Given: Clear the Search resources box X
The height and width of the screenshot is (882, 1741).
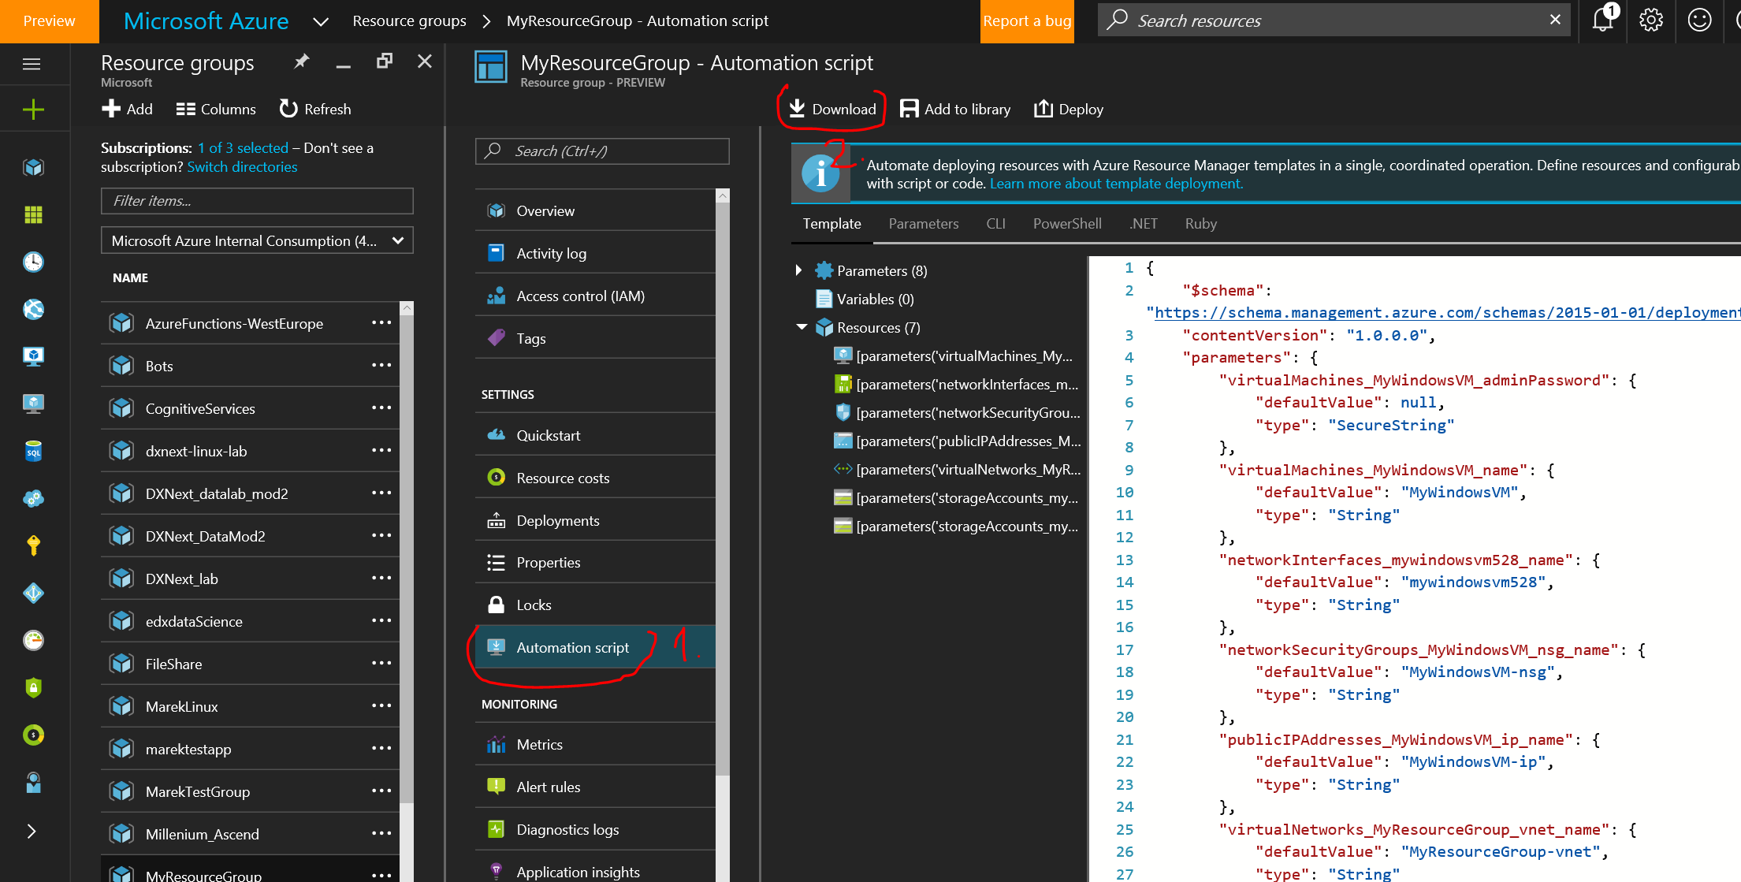Looking at the screenshot, I should pyautogui.click(x=1555, y=20).
